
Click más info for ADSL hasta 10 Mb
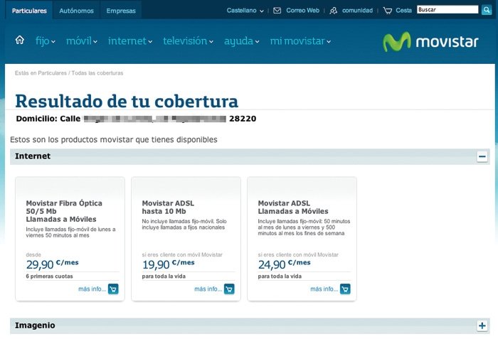pos(208,289)
